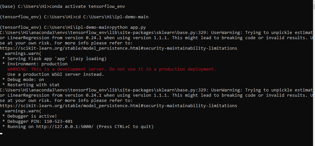The image size is (315, 146).
Task: Click the Debugger PIN 110-523-401 text
Action: point(40,122)
